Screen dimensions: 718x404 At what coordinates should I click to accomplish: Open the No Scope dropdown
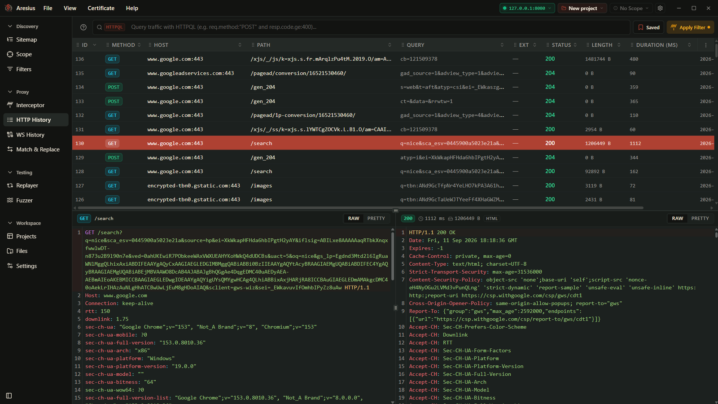click(631, 8)
